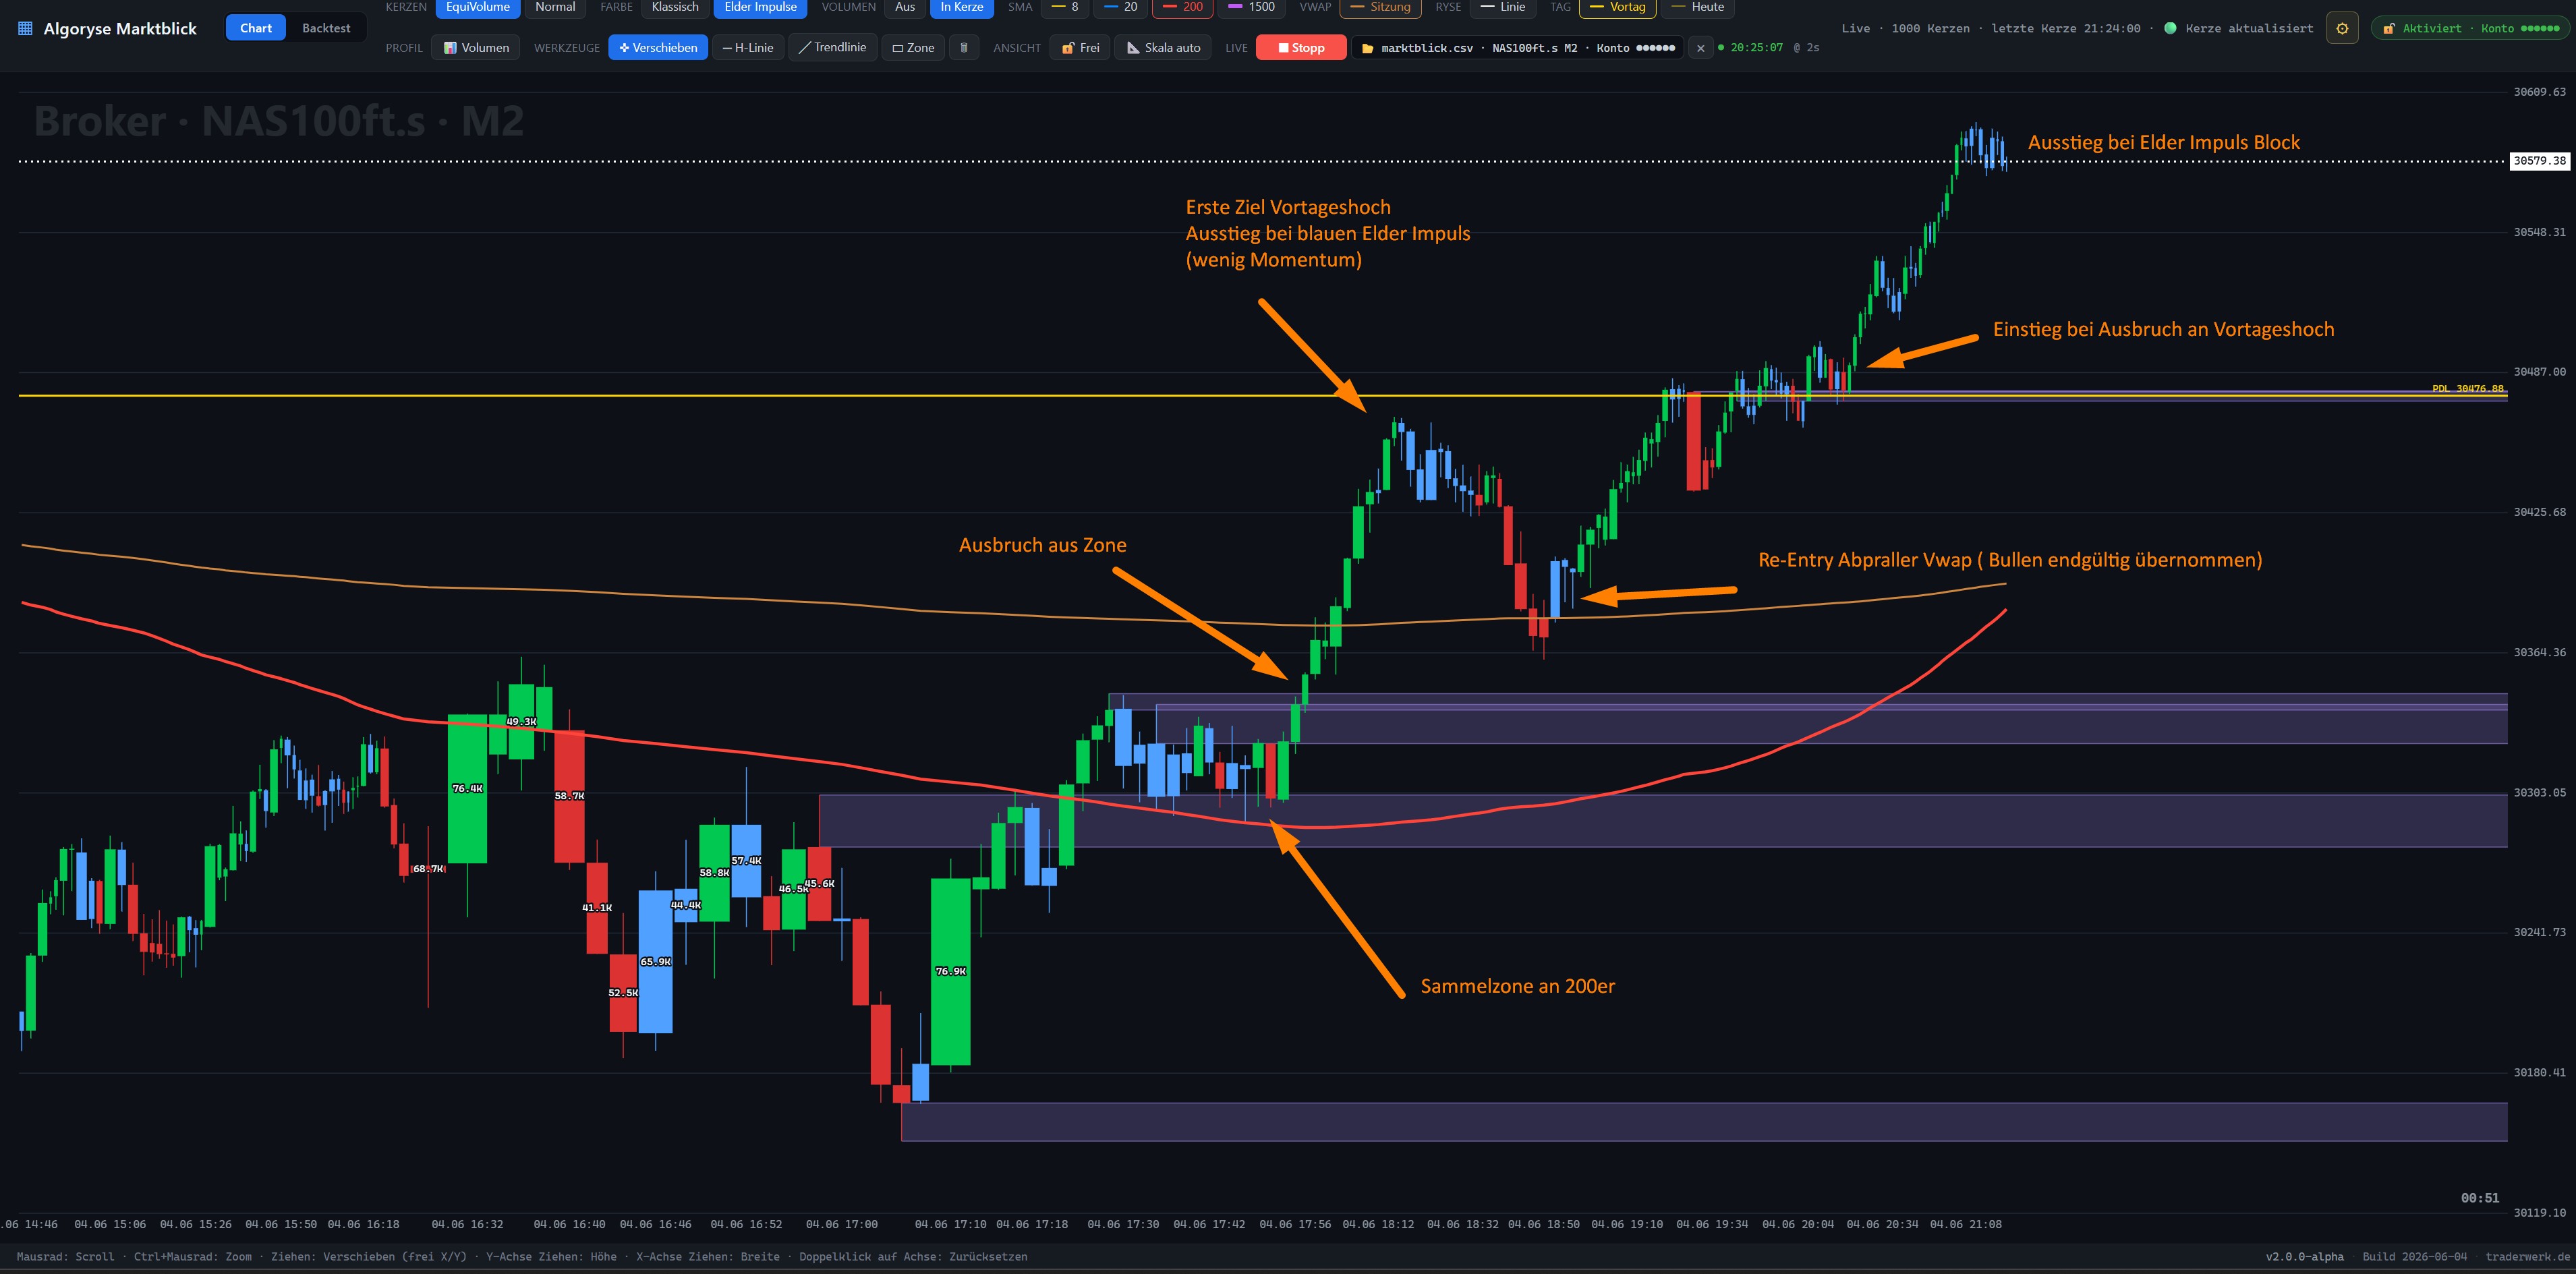Toggle the RYSE Linie option
The width and height of the screenshot is (2576, 1274).
tap(1503, 7)
